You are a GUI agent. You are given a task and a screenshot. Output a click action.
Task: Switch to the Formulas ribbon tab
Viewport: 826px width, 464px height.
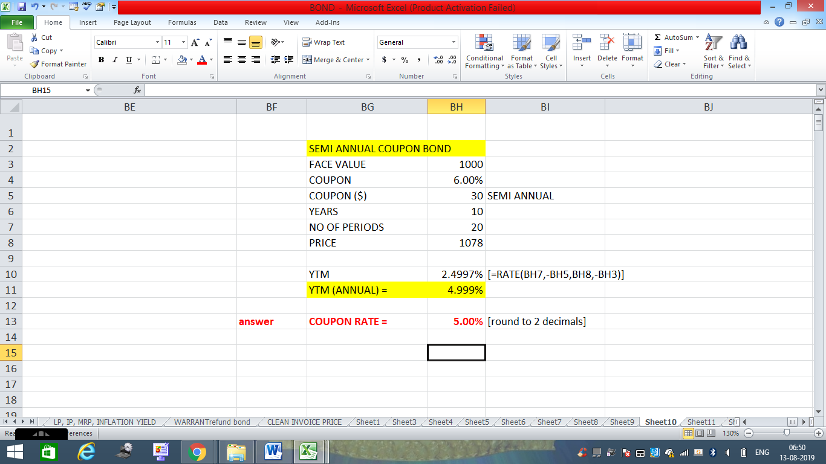pyautogui.click(x=182, y=22)
